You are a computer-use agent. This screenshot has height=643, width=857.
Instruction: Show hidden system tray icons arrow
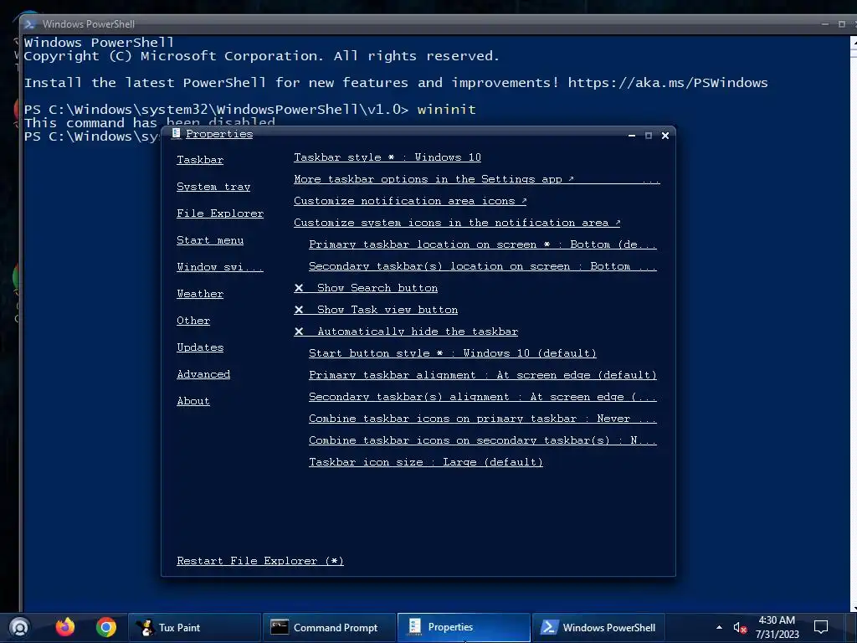click(719, 627)
